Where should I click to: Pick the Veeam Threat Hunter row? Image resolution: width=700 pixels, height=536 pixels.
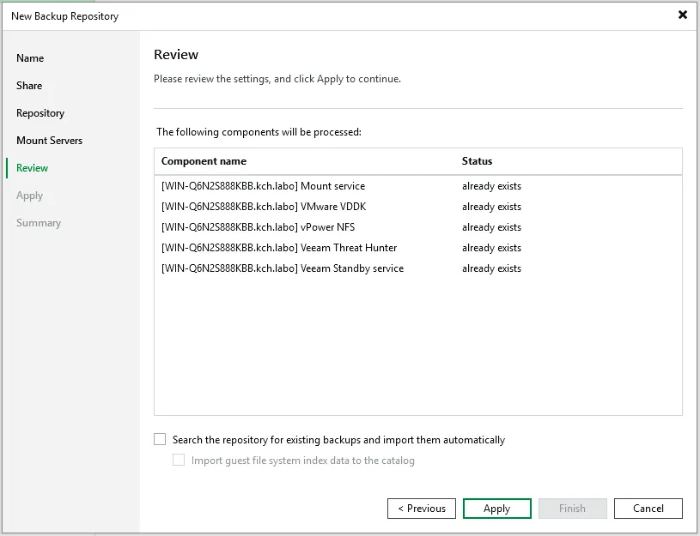click(279, 248)
